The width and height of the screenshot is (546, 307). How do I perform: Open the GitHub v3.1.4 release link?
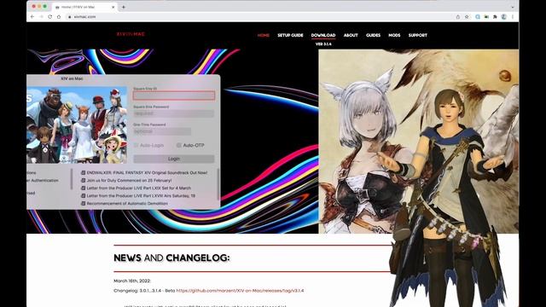[240, 291]
